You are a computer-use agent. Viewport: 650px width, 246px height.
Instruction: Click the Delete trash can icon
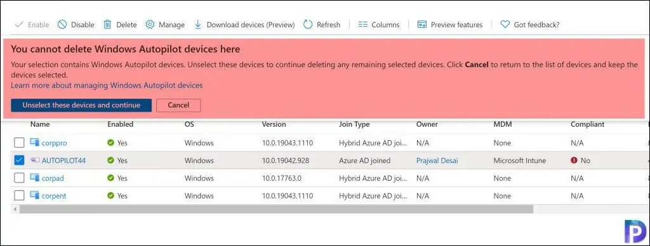click(x=107, y=25)
